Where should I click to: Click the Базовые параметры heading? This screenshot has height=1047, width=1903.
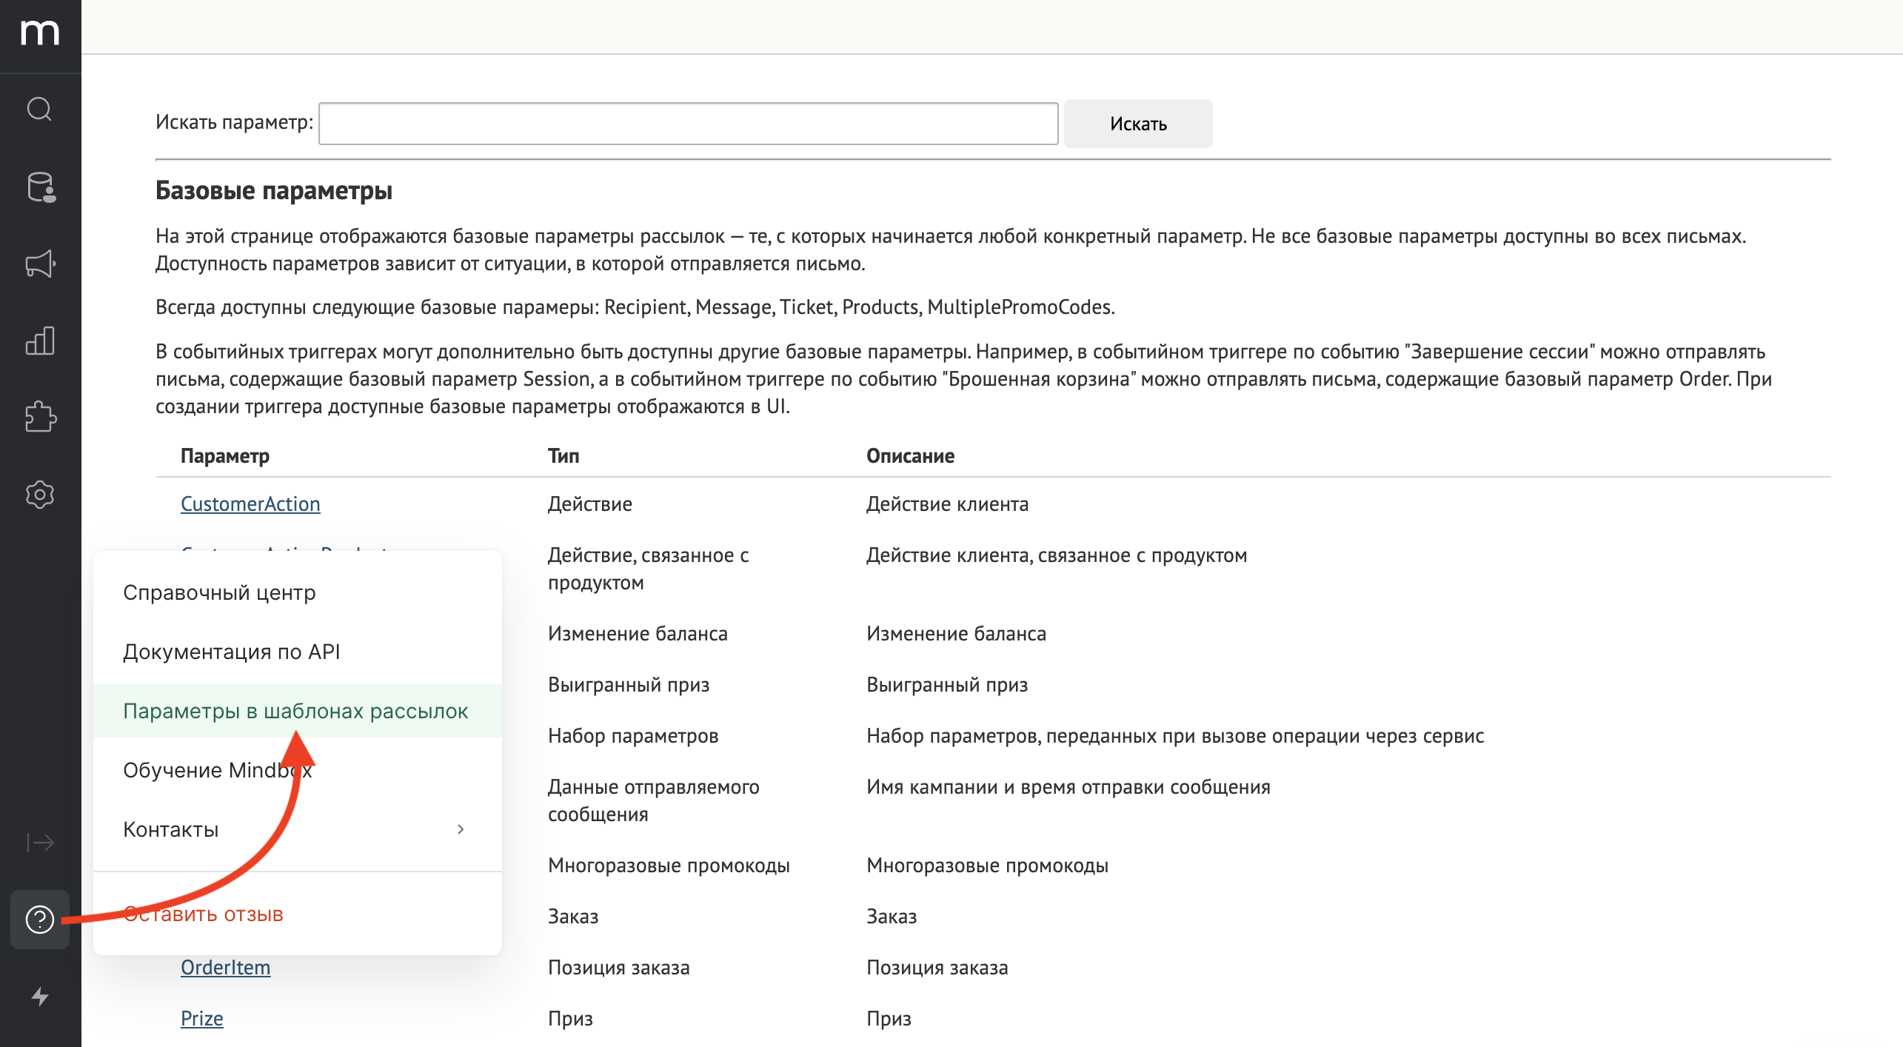click(x=274, y=190)
